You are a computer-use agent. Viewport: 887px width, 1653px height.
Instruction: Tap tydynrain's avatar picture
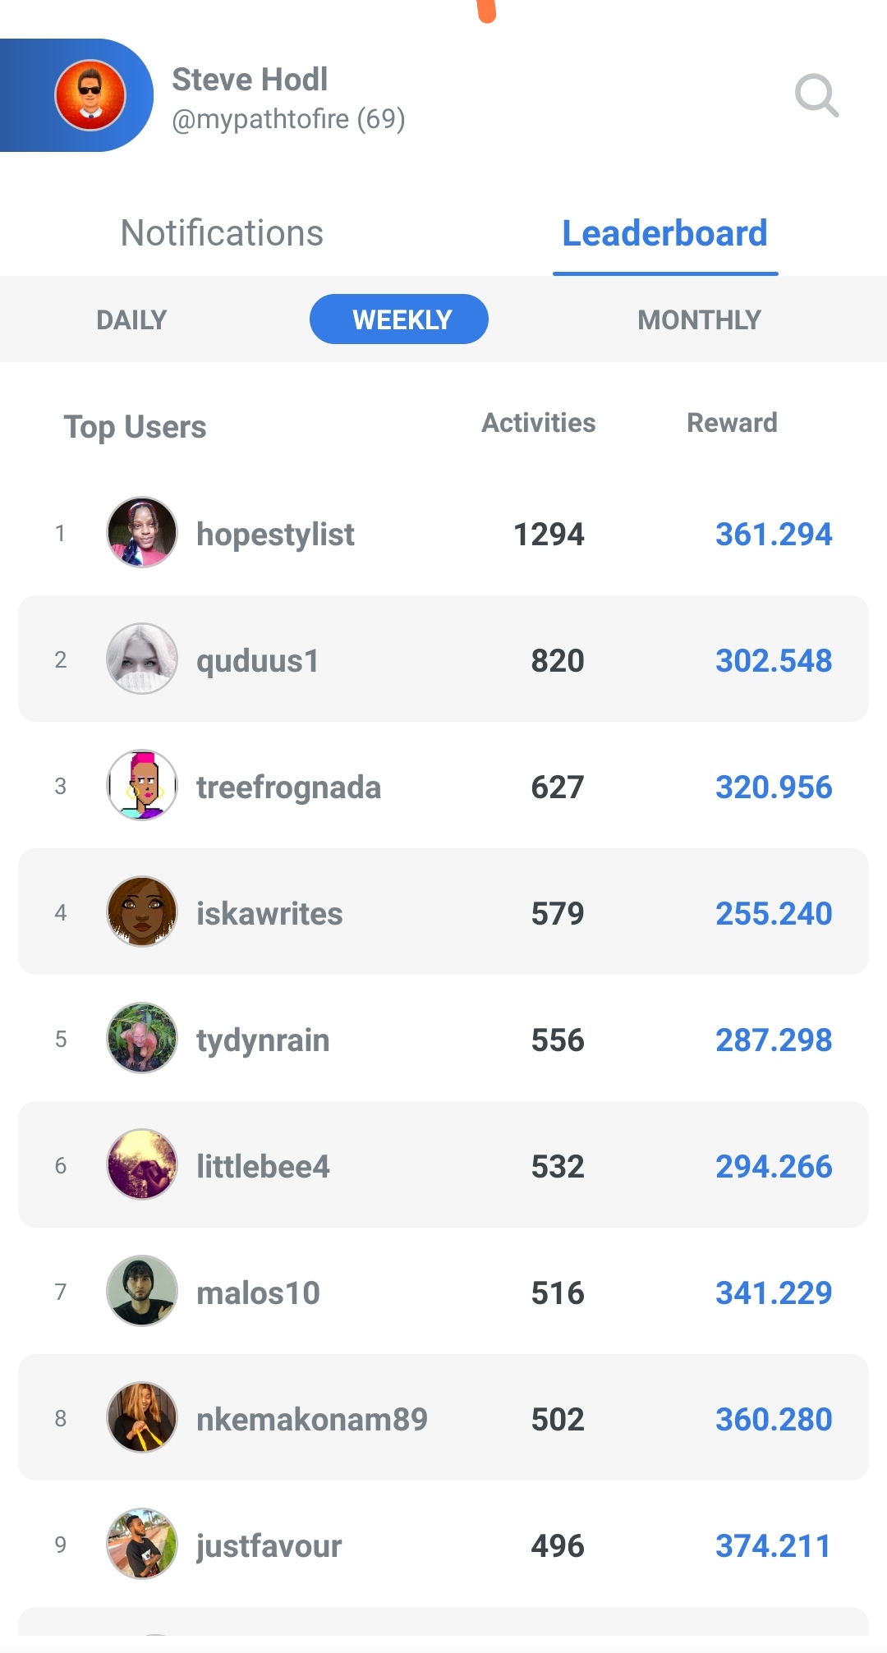142,1038
